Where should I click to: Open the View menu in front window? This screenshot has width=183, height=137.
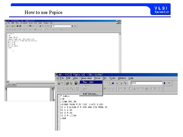75,78
